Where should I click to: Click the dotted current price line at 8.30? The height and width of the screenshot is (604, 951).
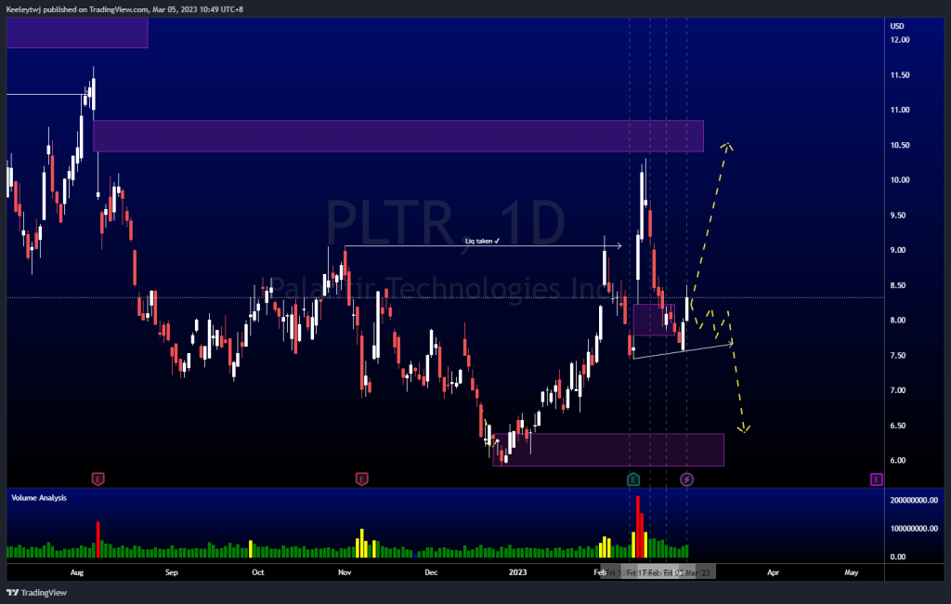[x=279, y=297]
